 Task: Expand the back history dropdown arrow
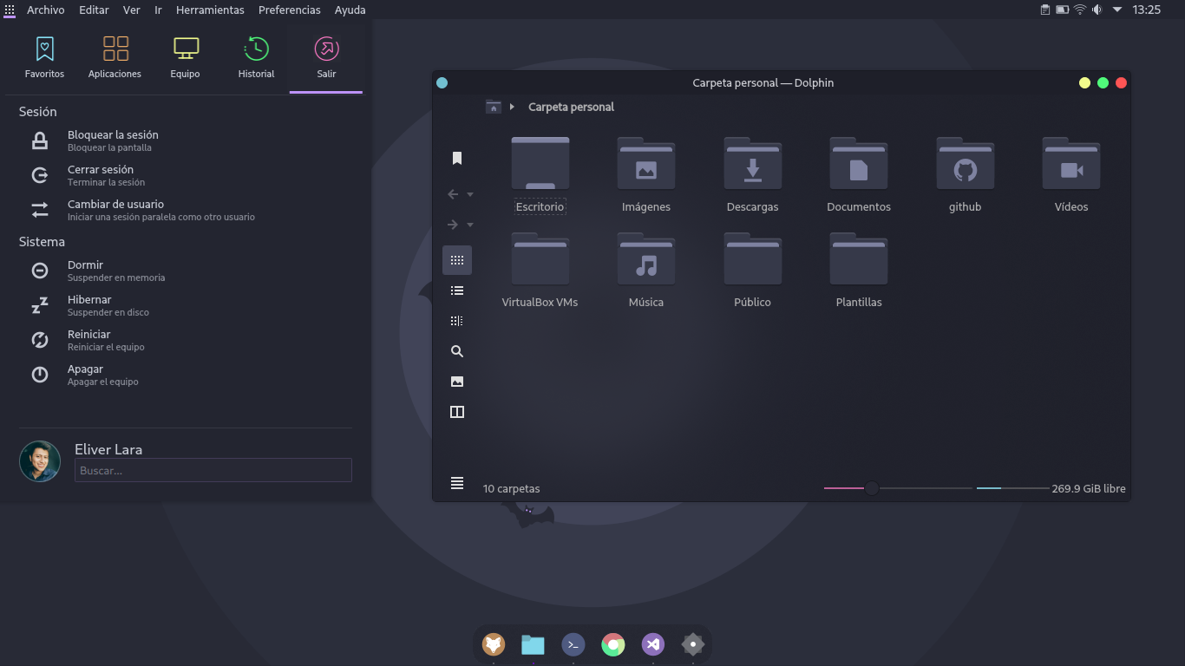pyautogui.click(x=470, y=195)
